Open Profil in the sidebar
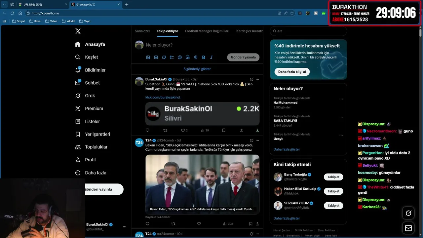Screen dimensions: 423x238 pyautogui.click(x=85, y=160)
